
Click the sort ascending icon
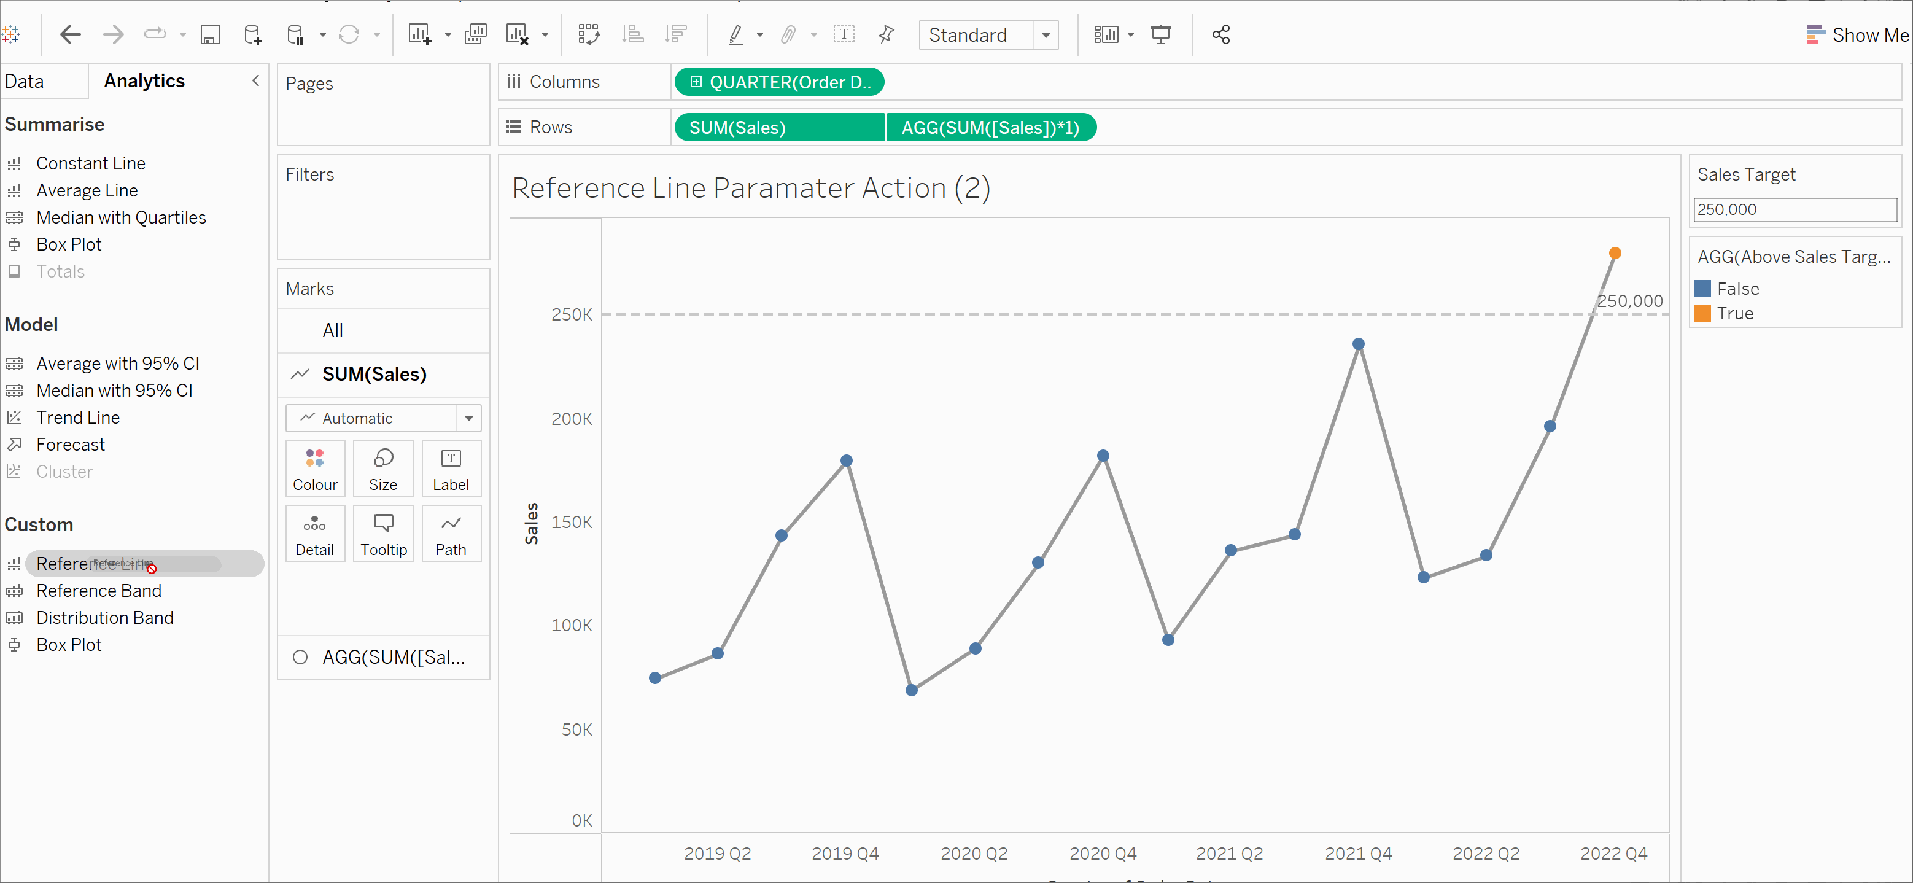632,35
